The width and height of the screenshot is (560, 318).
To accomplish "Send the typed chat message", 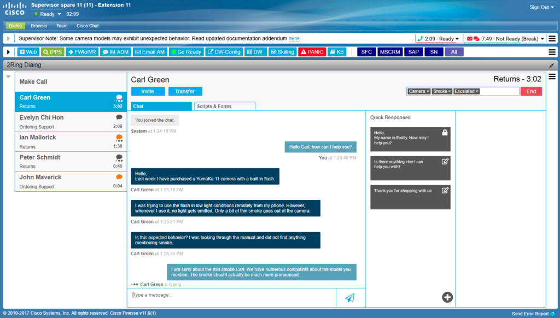I will [x=349, y=297].
